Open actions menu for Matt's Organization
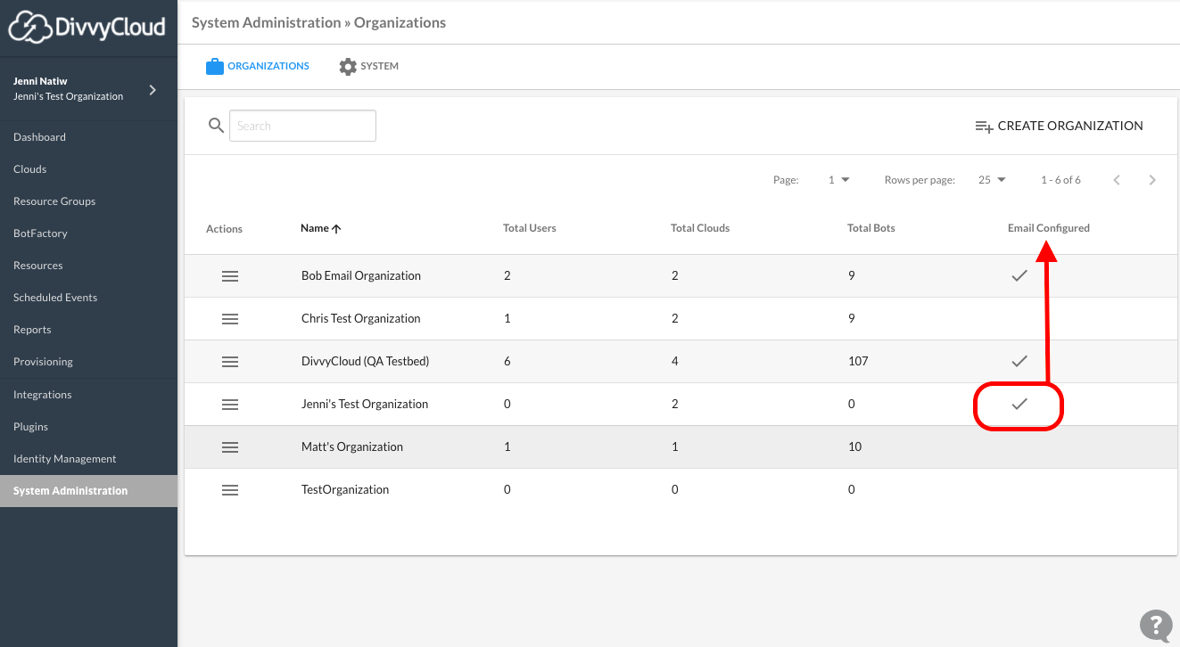 point(229,447)
